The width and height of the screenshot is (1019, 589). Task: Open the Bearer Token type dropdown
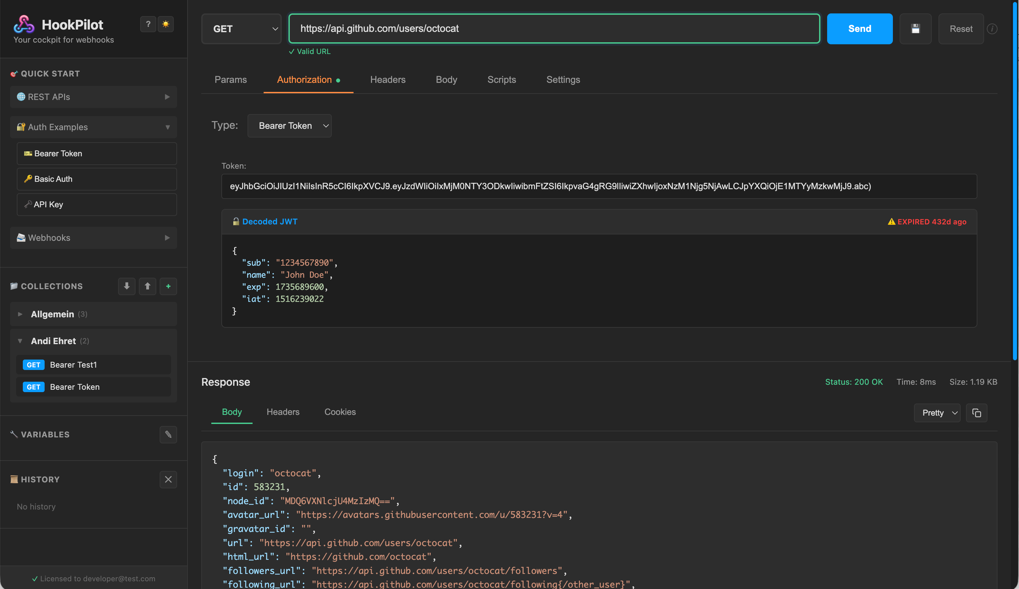[x=289, y=126]
